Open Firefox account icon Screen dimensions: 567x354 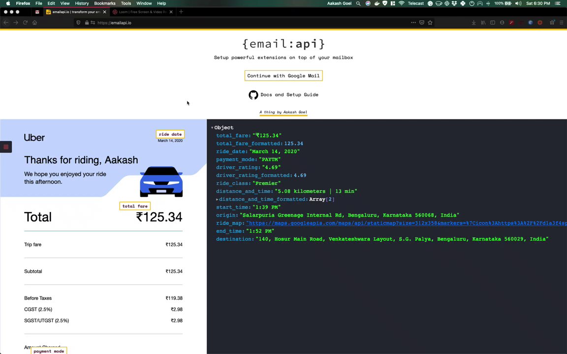click(502, 23)
